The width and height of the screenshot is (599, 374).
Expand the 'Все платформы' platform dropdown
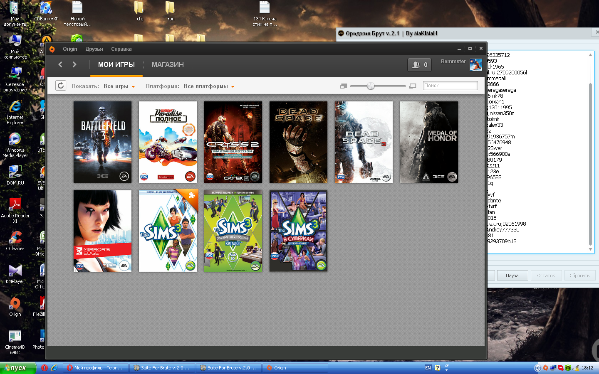[209, 86]
